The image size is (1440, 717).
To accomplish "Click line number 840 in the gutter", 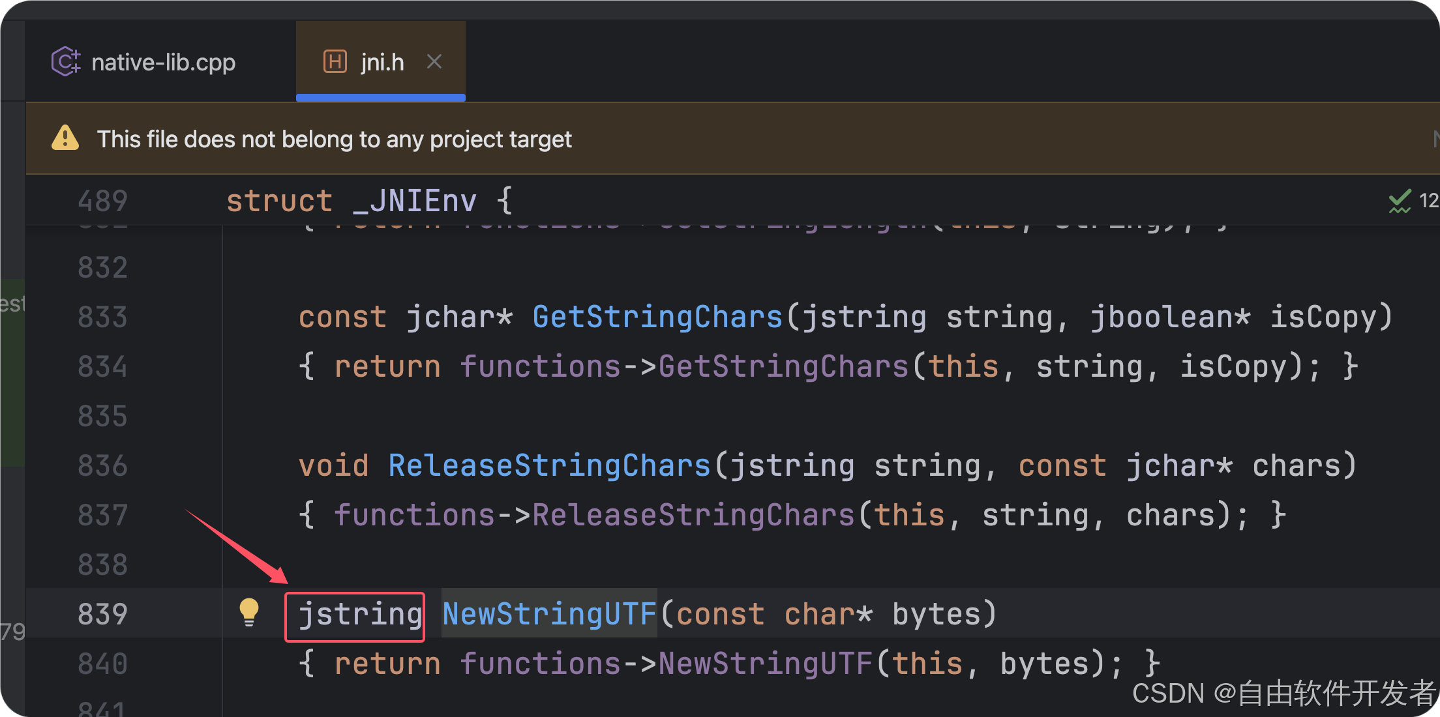I will 102,664.
